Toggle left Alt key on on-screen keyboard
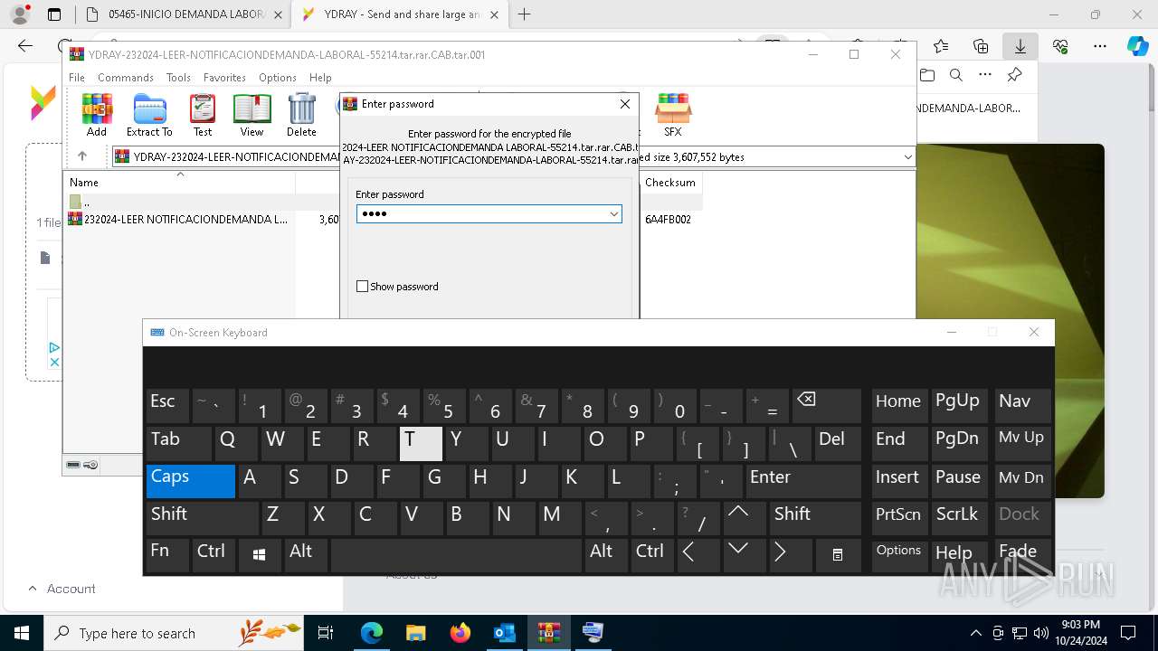The image size is (1158, 651). pyautogui.click(x=306, y=555)
